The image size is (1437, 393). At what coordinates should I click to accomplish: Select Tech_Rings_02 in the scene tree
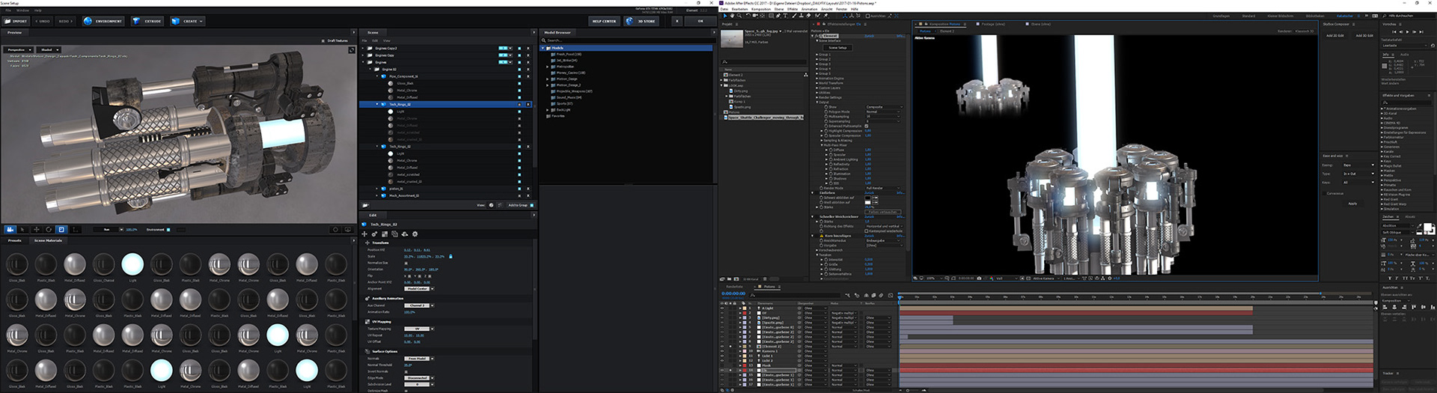(400, 104)
